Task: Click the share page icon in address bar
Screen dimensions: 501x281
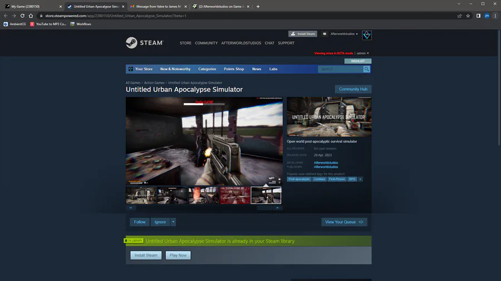Action: (459, 16)
